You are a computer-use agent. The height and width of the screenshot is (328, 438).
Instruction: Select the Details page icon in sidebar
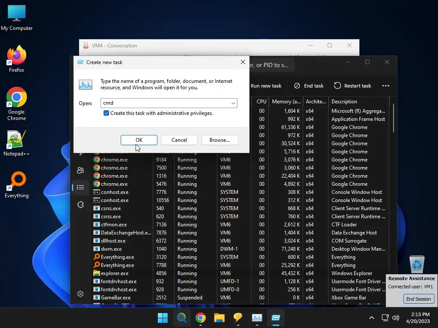pos(80,187)
